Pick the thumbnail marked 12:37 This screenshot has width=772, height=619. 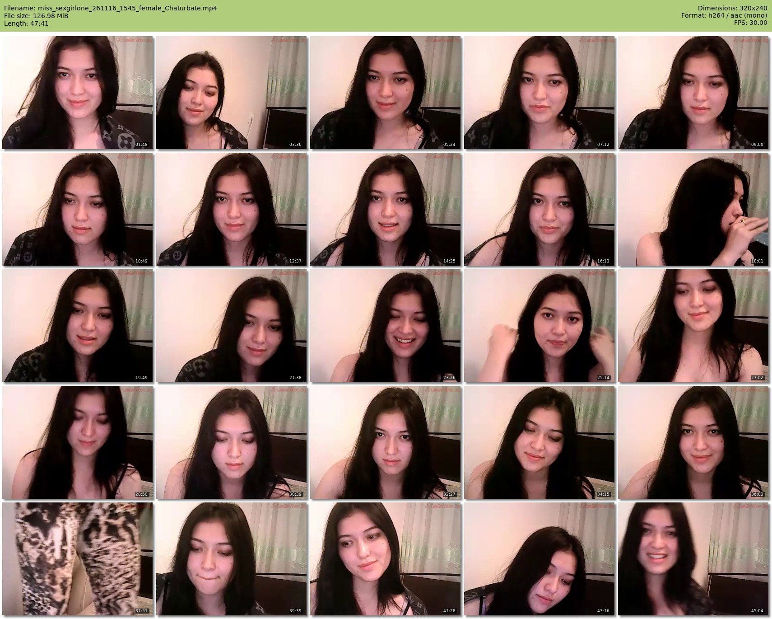(x=232, y=209)
